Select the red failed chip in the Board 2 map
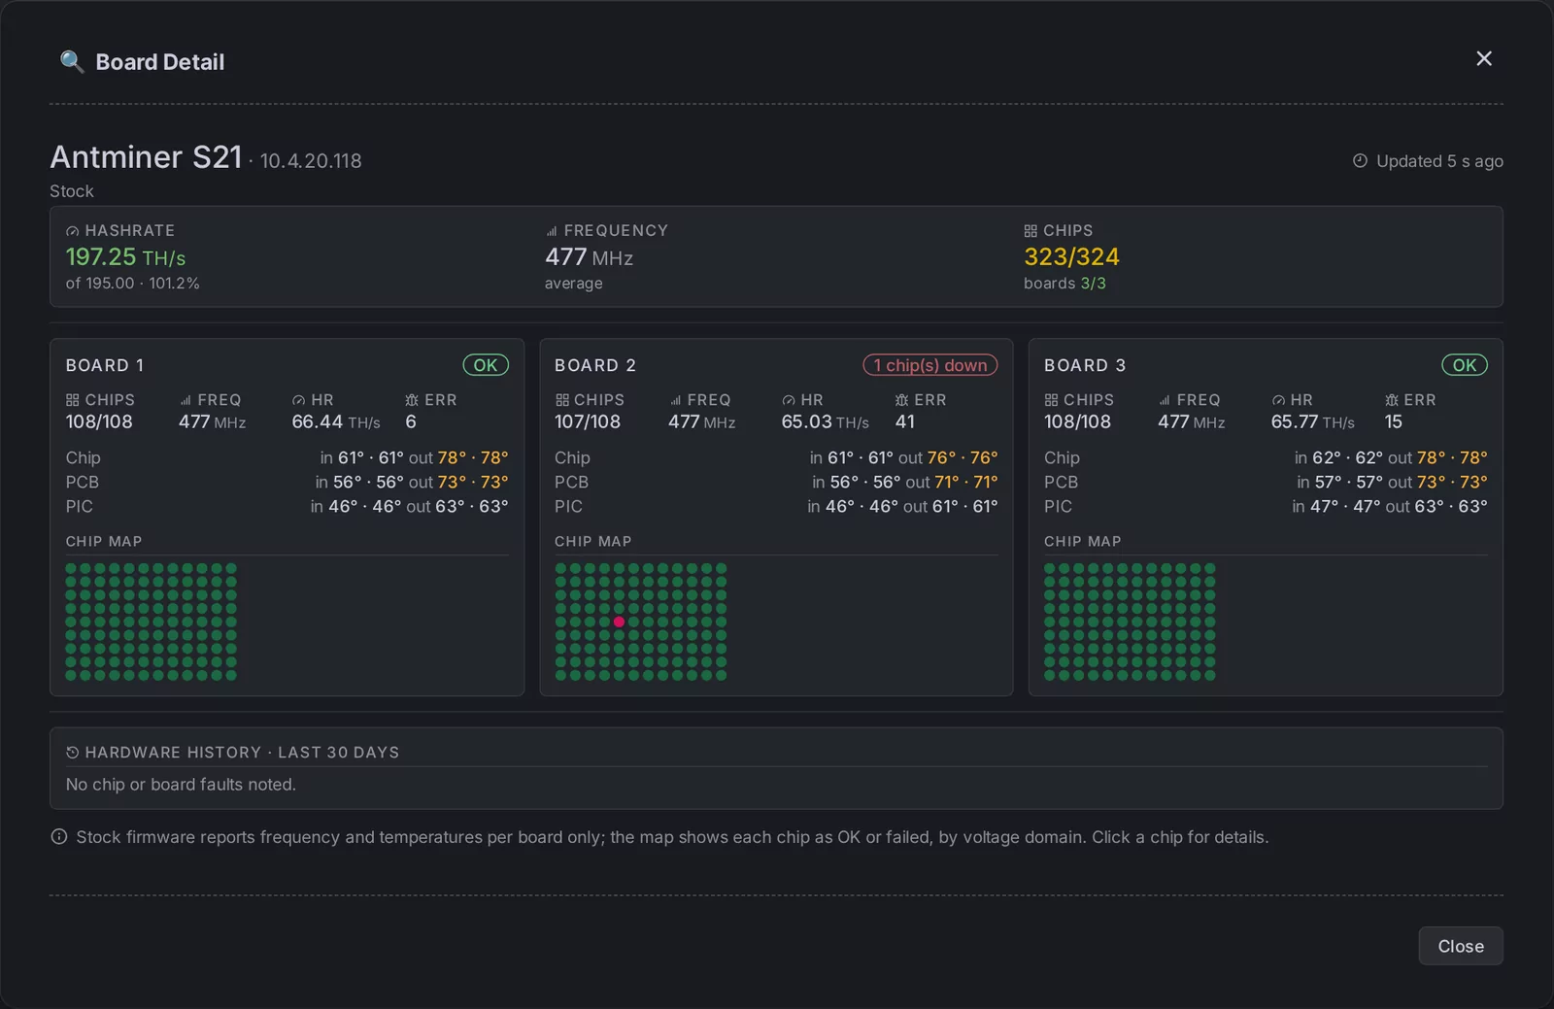 [x=619, y=622]
